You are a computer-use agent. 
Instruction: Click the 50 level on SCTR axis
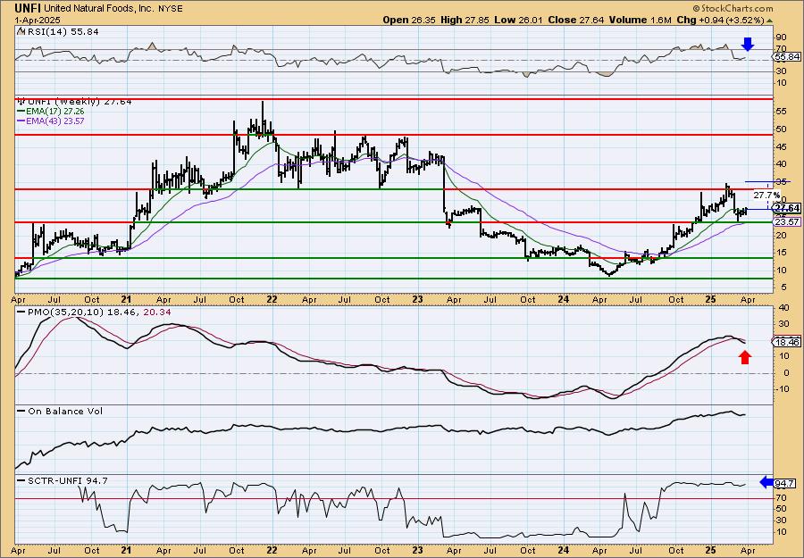782,508
